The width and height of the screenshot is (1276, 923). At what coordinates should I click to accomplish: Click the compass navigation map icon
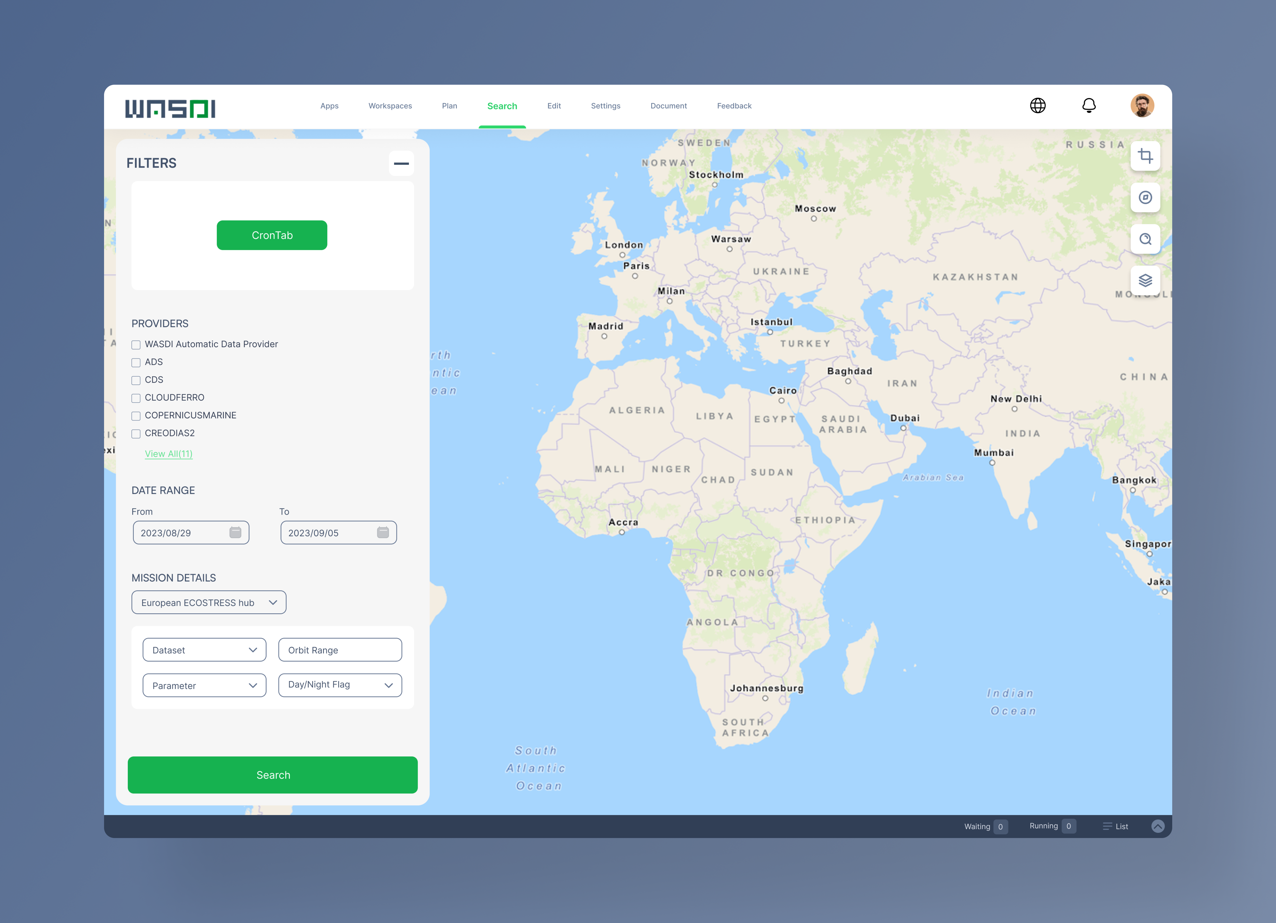click(x=1145, y=197)
